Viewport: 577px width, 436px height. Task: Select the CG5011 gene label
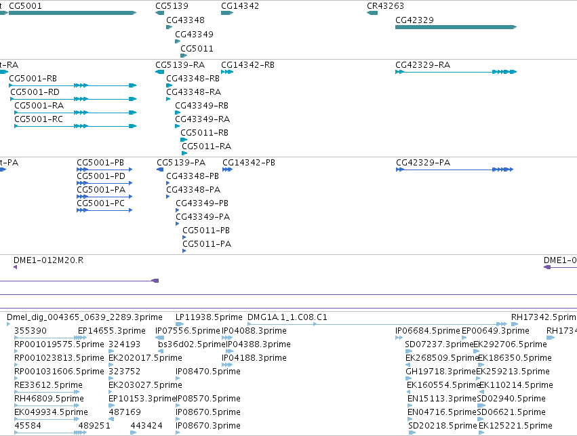[197, 49]
